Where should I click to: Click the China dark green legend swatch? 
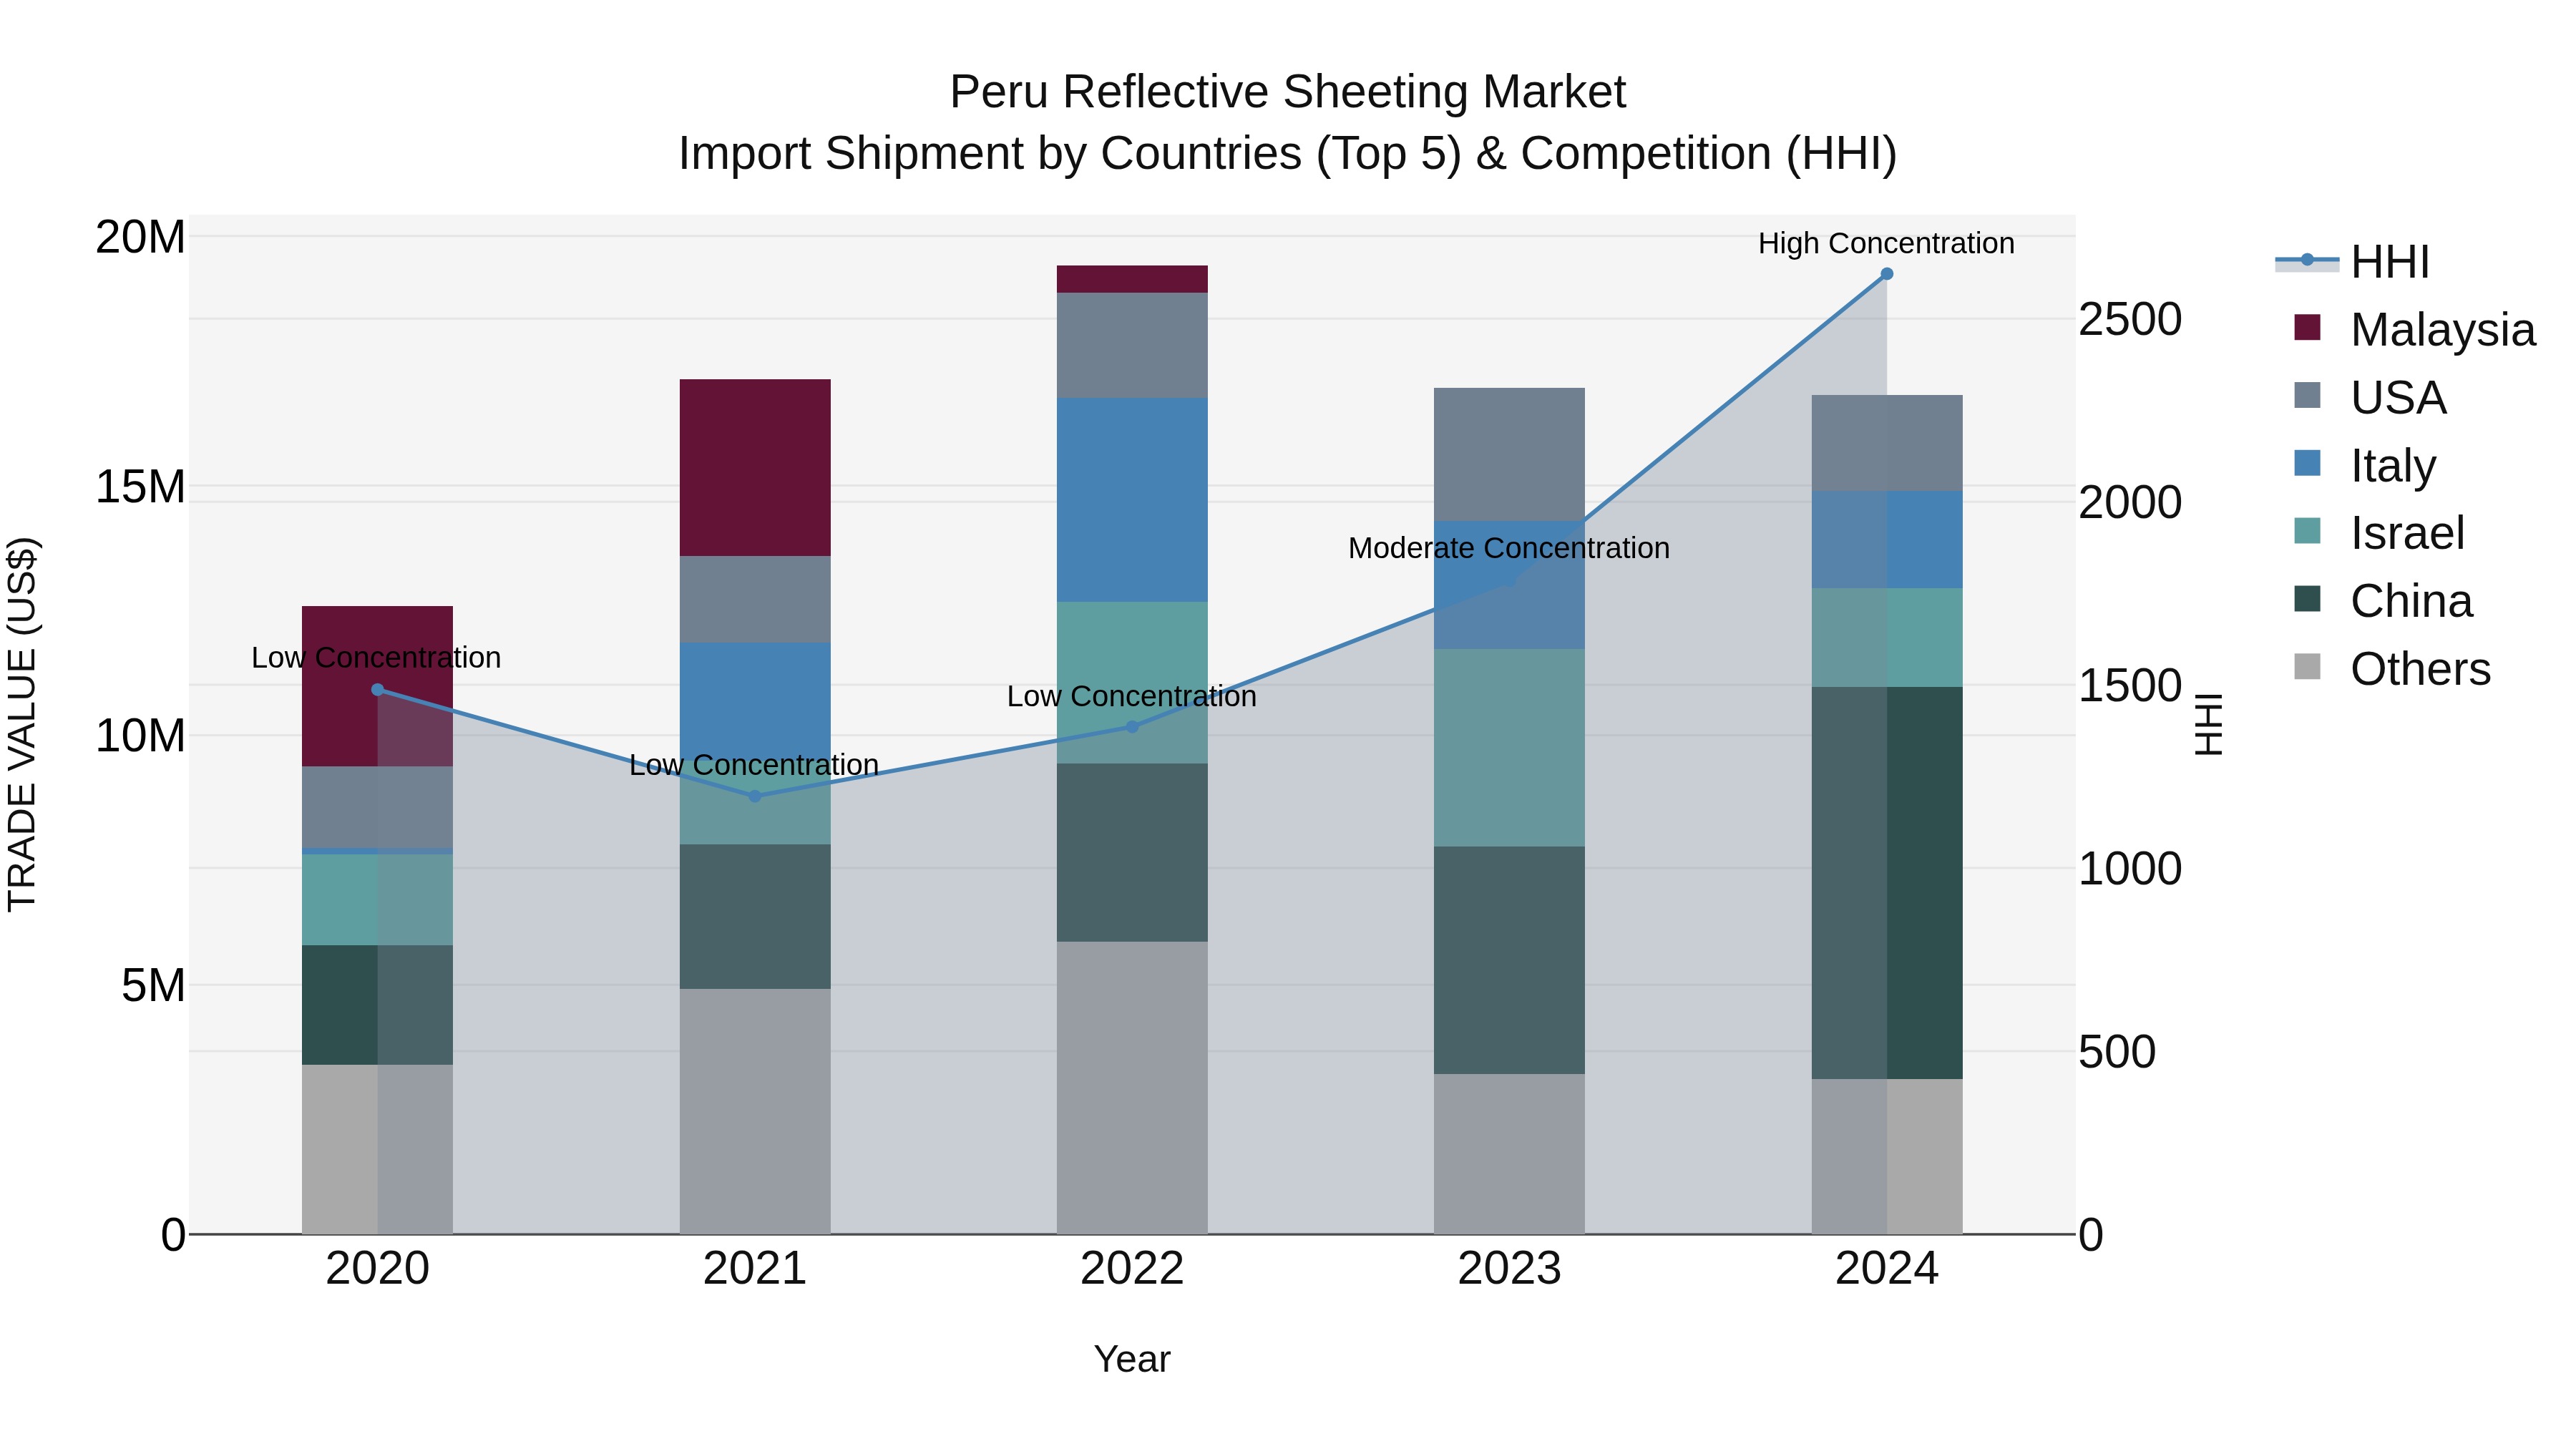pyautogui.click(x=2307, y=598)
